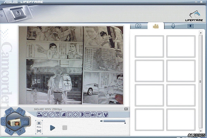Set volume on the volume slider bar
The height and width of the screenshot is (138, 207).
point(114,121)
